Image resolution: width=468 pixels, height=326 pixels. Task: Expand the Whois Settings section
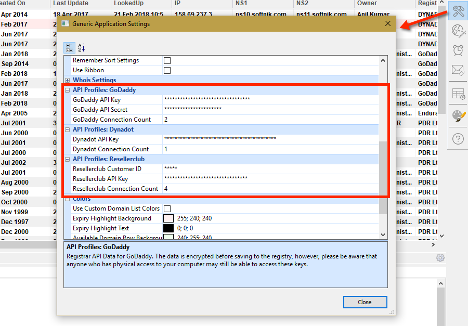pyautogui.click(x=67, y=80)
